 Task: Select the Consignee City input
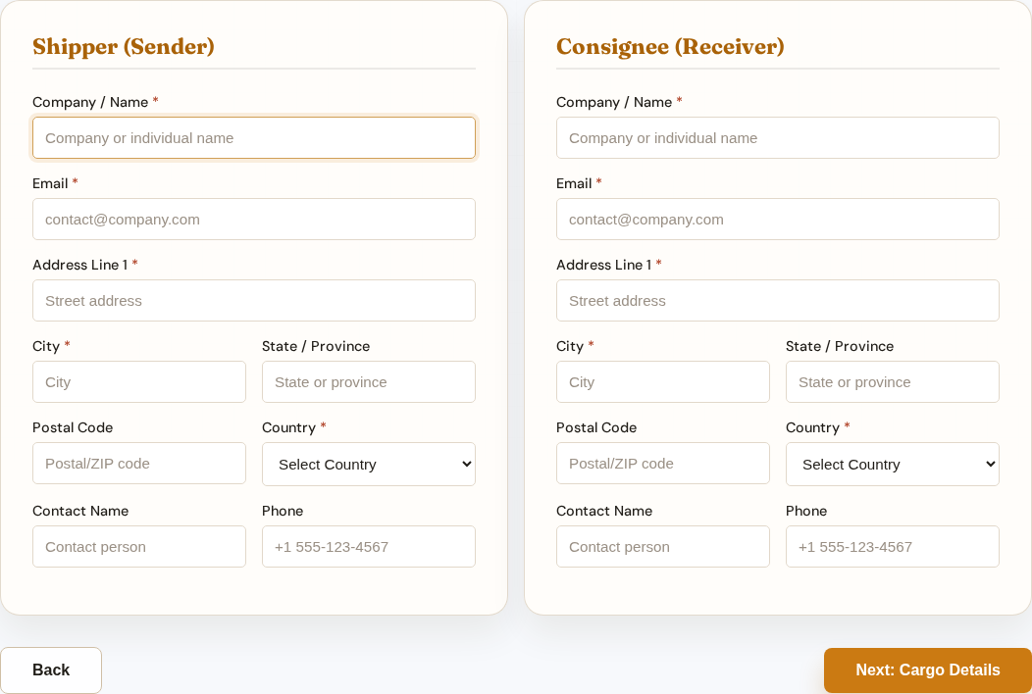coord(662,381)
